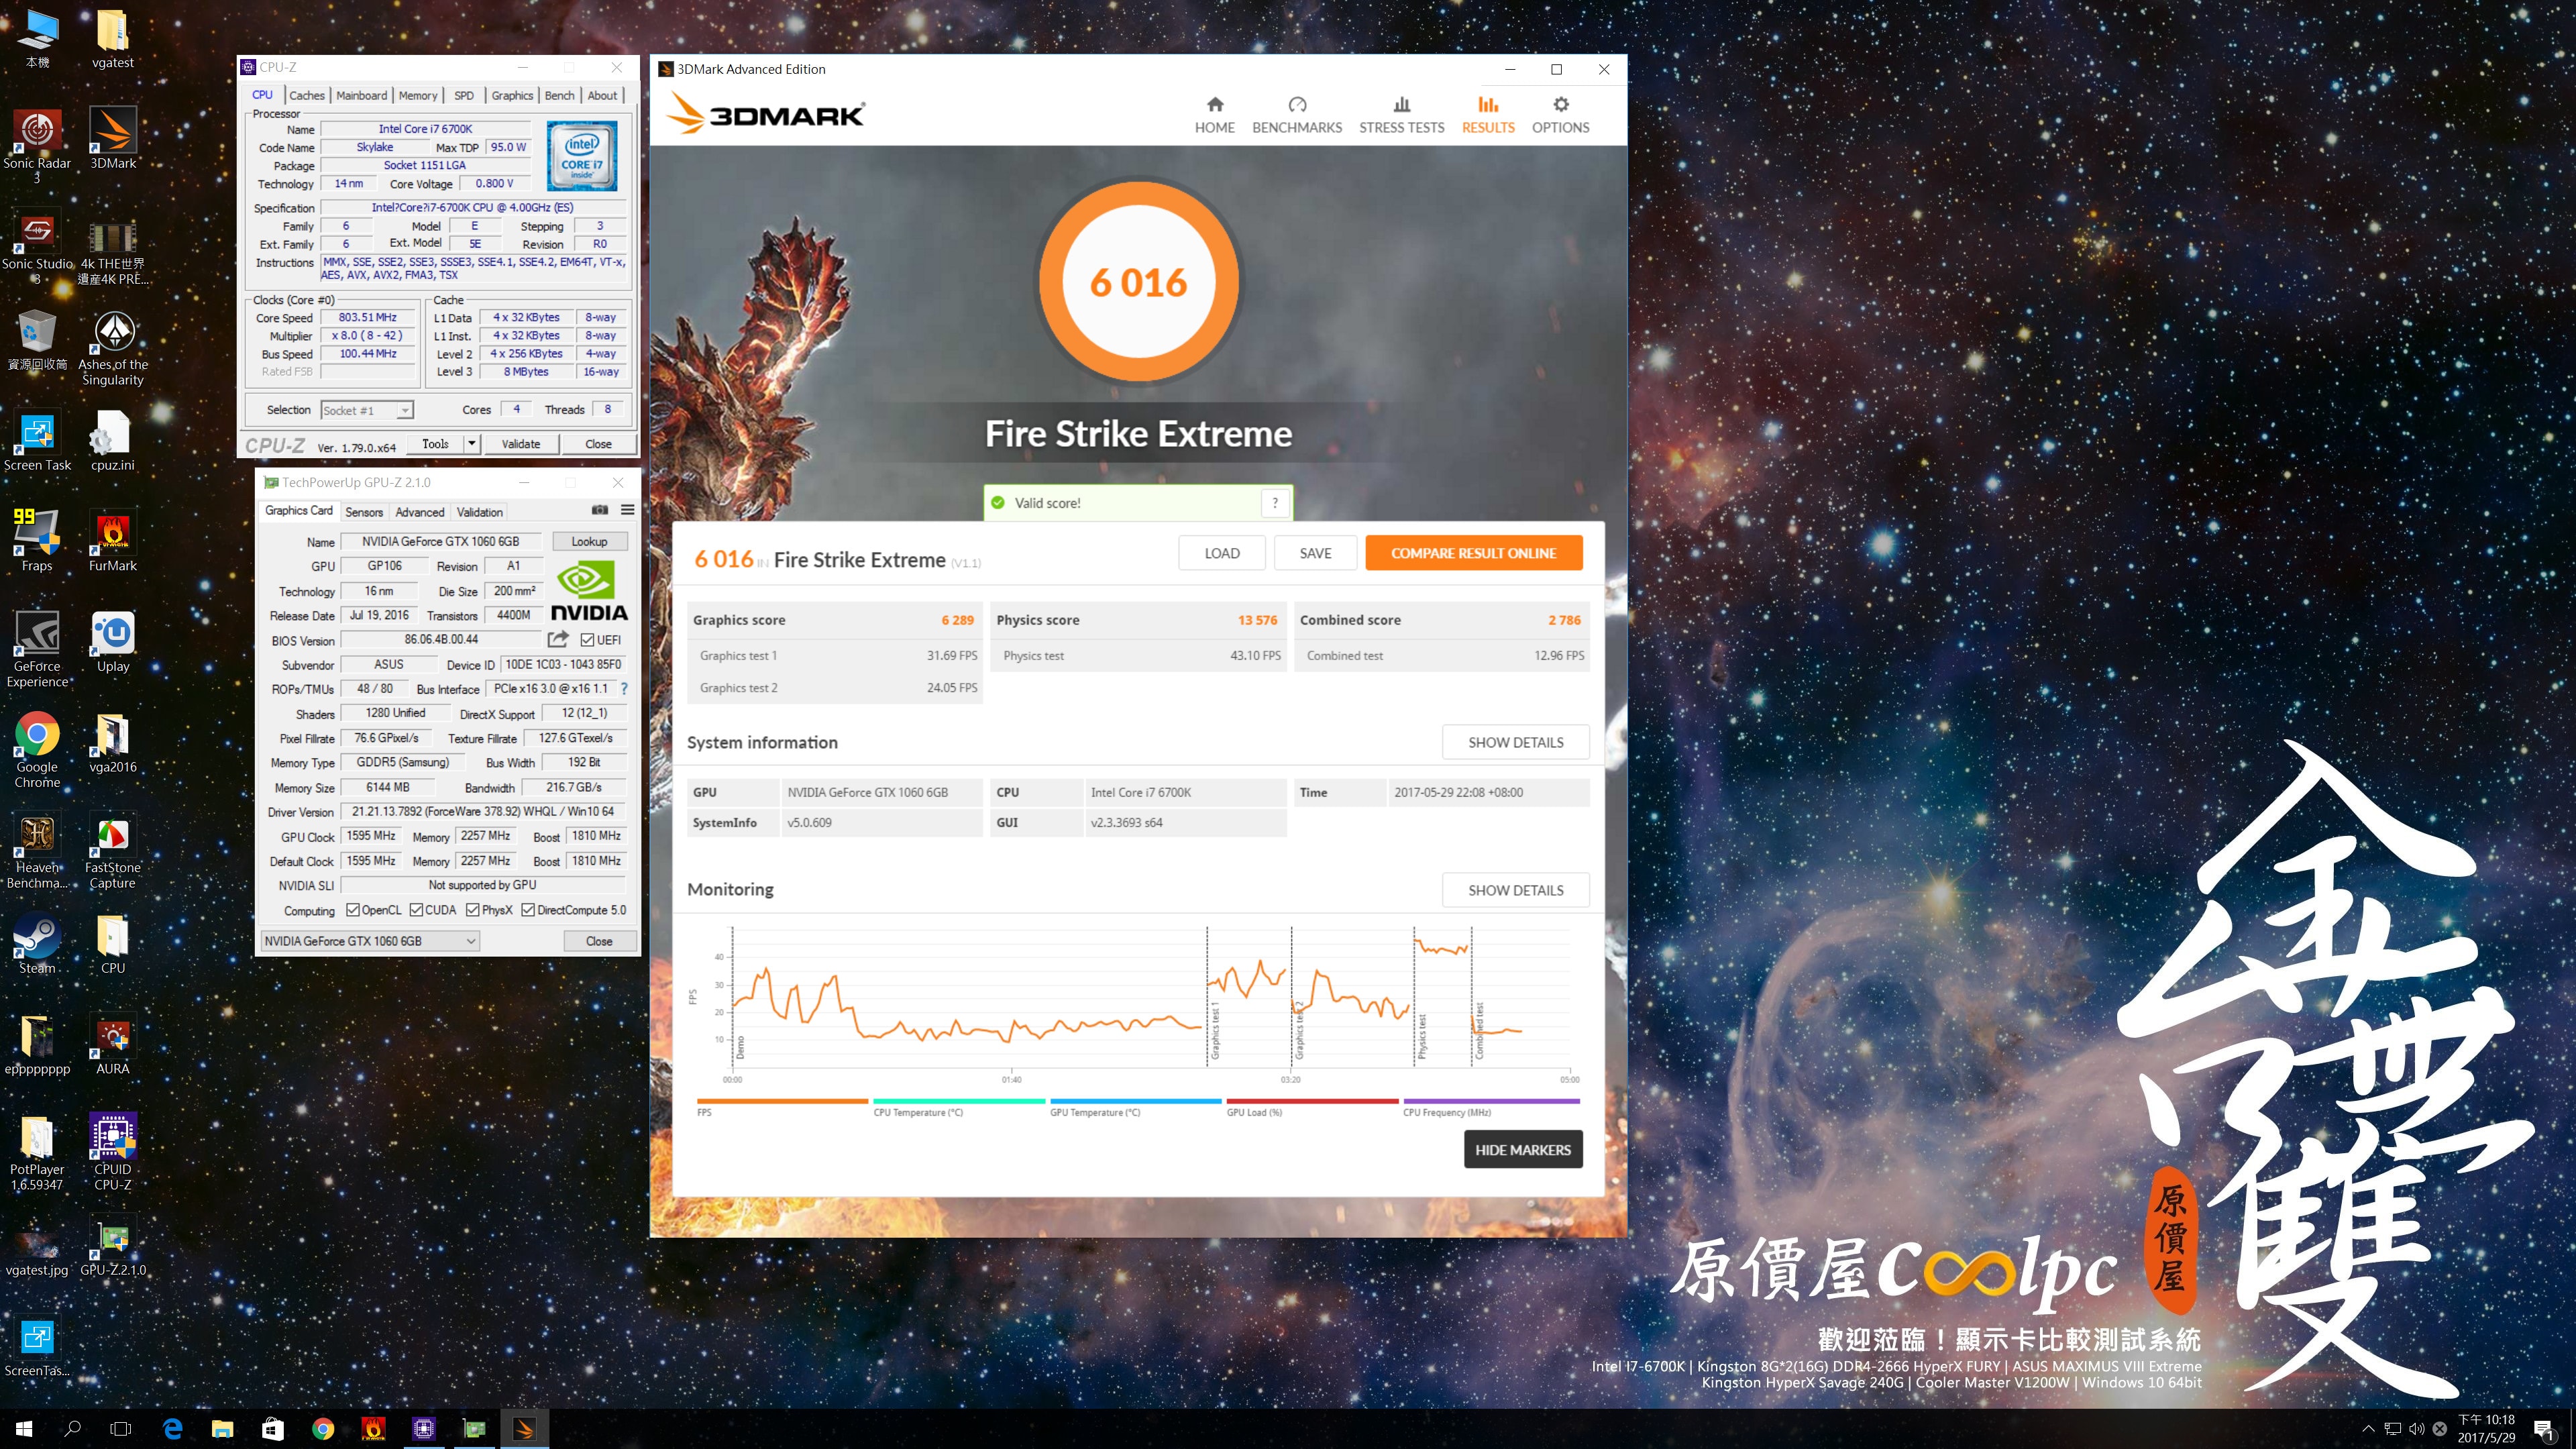Click the Valid score help question mark

[1275, 503]
